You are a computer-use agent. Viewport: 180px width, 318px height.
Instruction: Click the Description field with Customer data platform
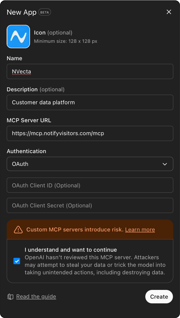coord(90,103)
